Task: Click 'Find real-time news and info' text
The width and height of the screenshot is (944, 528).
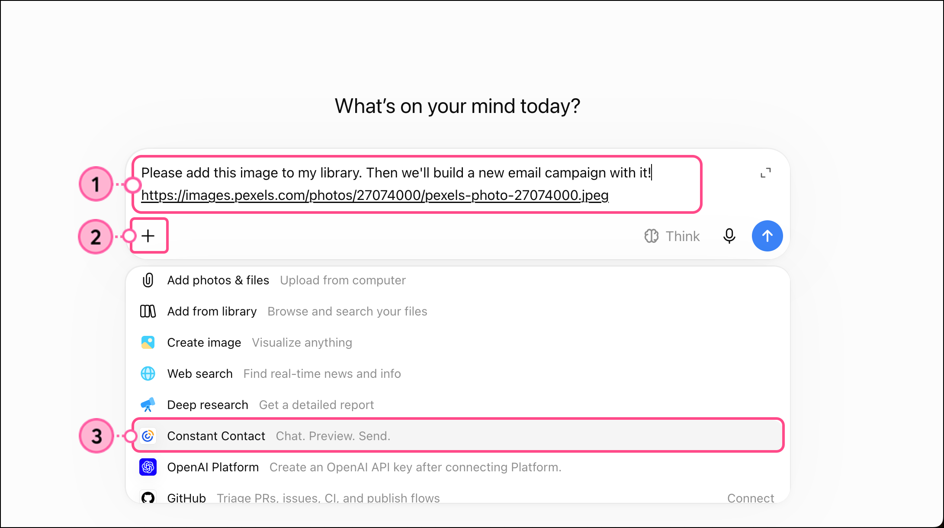Action: click(322, 374)
